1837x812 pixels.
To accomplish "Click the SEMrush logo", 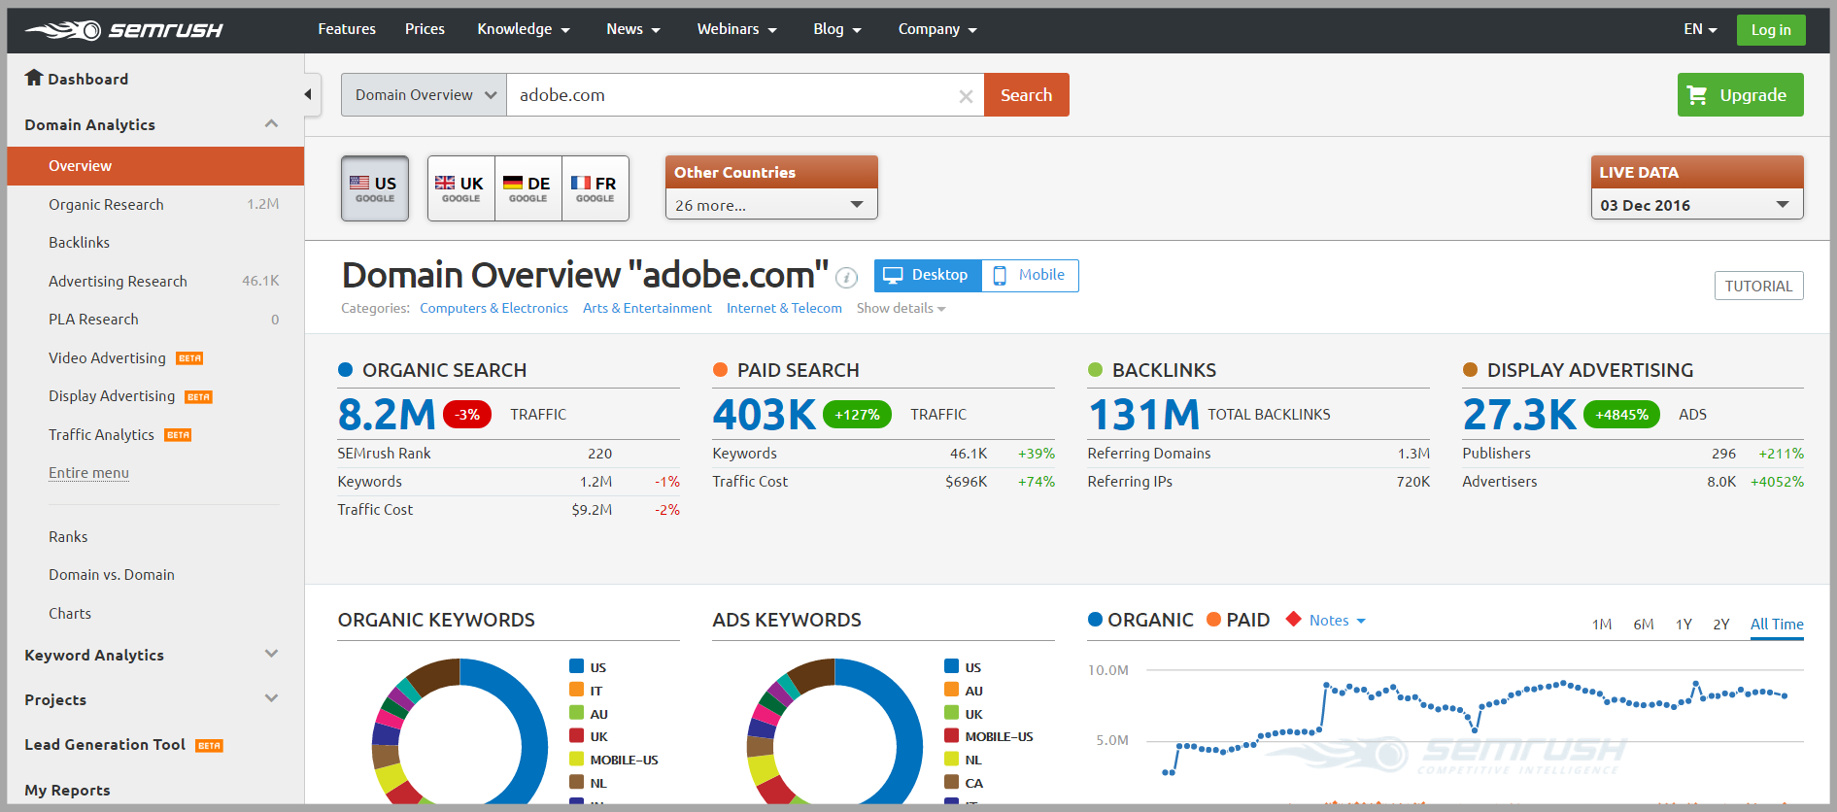I will tap(124, 30).
